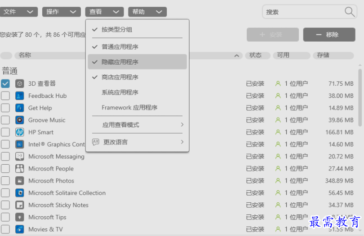Click 已安装 status in Feedback Hub row
Viewport: 364px width, 236px height.
point(255,96)
